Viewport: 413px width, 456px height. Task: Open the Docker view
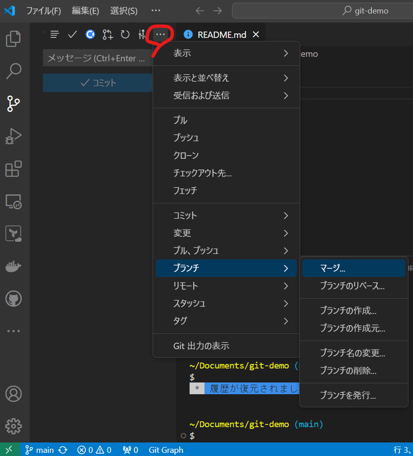coord(14,266)
